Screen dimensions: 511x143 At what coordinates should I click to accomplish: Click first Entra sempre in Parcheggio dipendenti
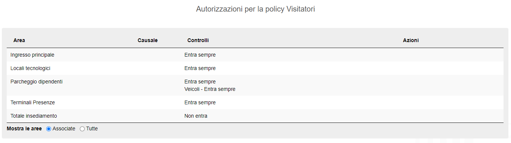(x=200, y=82)
